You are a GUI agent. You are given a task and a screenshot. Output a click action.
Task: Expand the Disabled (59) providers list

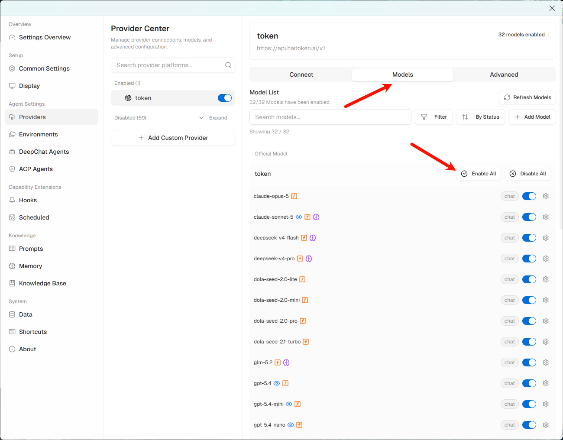click(213, 118)
